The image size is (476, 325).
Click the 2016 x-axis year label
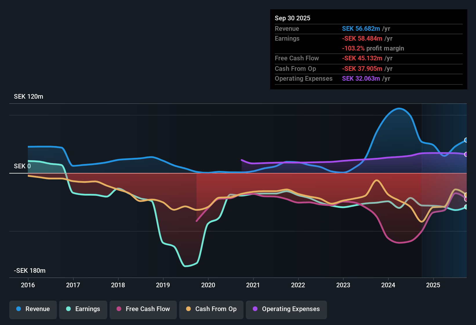(28, 285)
